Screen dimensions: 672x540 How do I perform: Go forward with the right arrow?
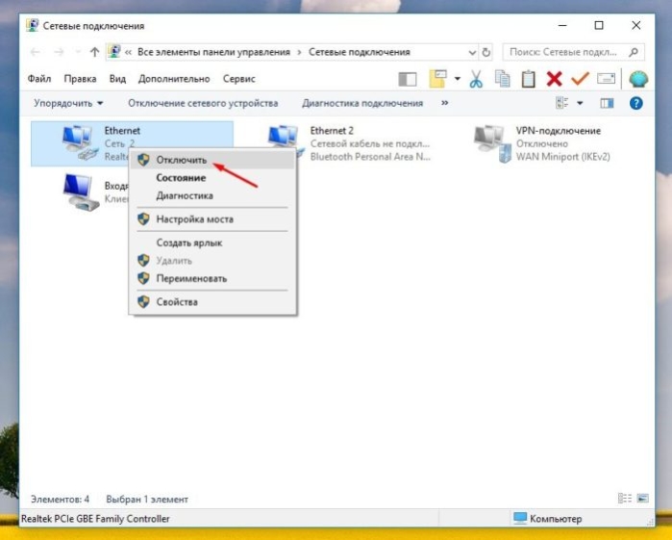59,52
